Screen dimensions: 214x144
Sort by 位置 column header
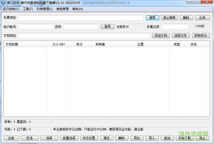(140, 44)
